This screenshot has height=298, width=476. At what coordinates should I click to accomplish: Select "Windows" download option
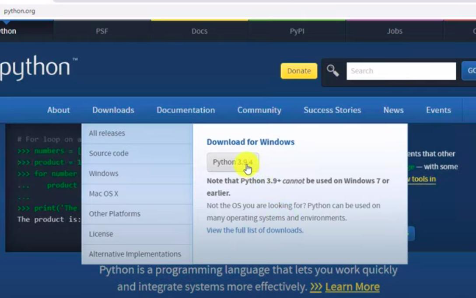pyautogui.click(x=104, y=173)
